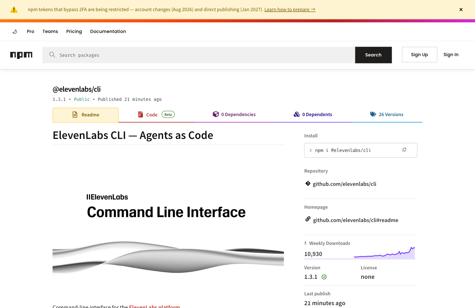Click the Code file icon
This screenshot has height=308, width=475.
click(141, 115)
